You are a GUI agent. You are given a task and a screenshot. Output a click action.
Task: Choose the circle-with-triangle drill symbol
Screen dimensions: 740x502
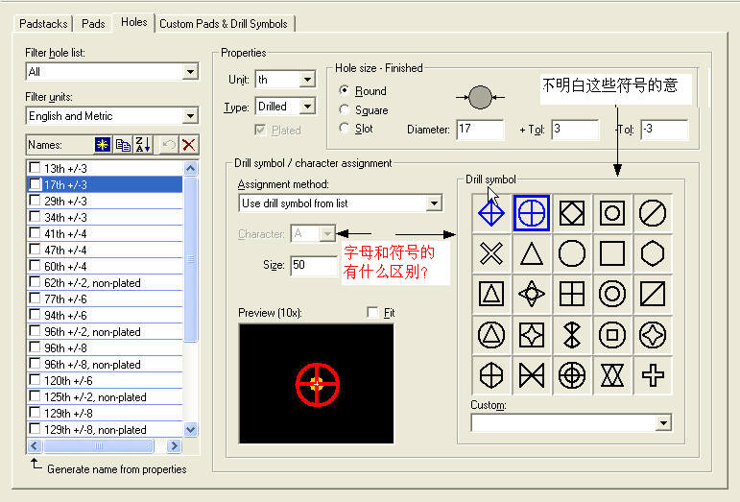(x=491, y=335)
